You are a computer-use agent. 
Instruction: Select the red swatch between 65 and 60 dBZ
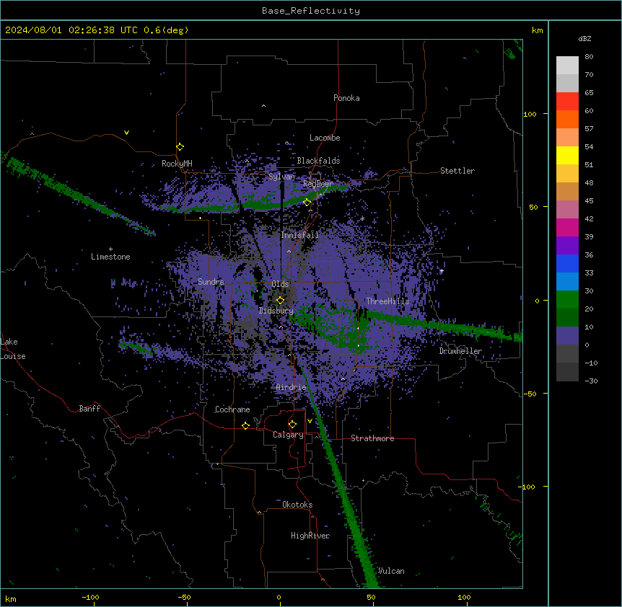(567, 102)
